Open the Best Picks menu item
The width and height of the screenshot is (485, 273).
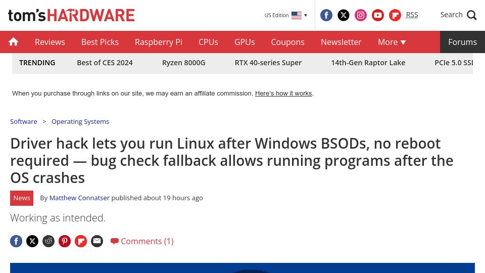100,42
